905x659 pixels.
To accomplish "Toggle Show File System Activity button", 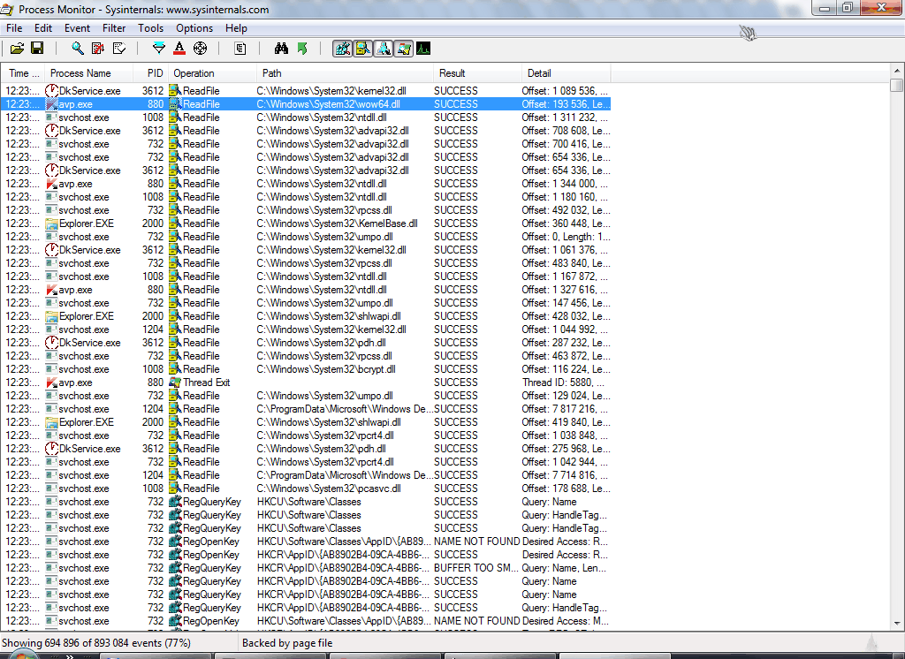I will click(x=363, y=49).
